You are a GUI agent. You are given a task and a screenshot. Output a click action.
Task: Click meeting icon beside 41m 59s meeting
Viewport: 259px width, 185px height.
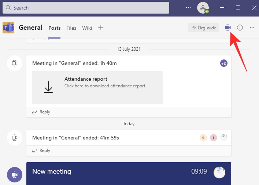(14, 138)
